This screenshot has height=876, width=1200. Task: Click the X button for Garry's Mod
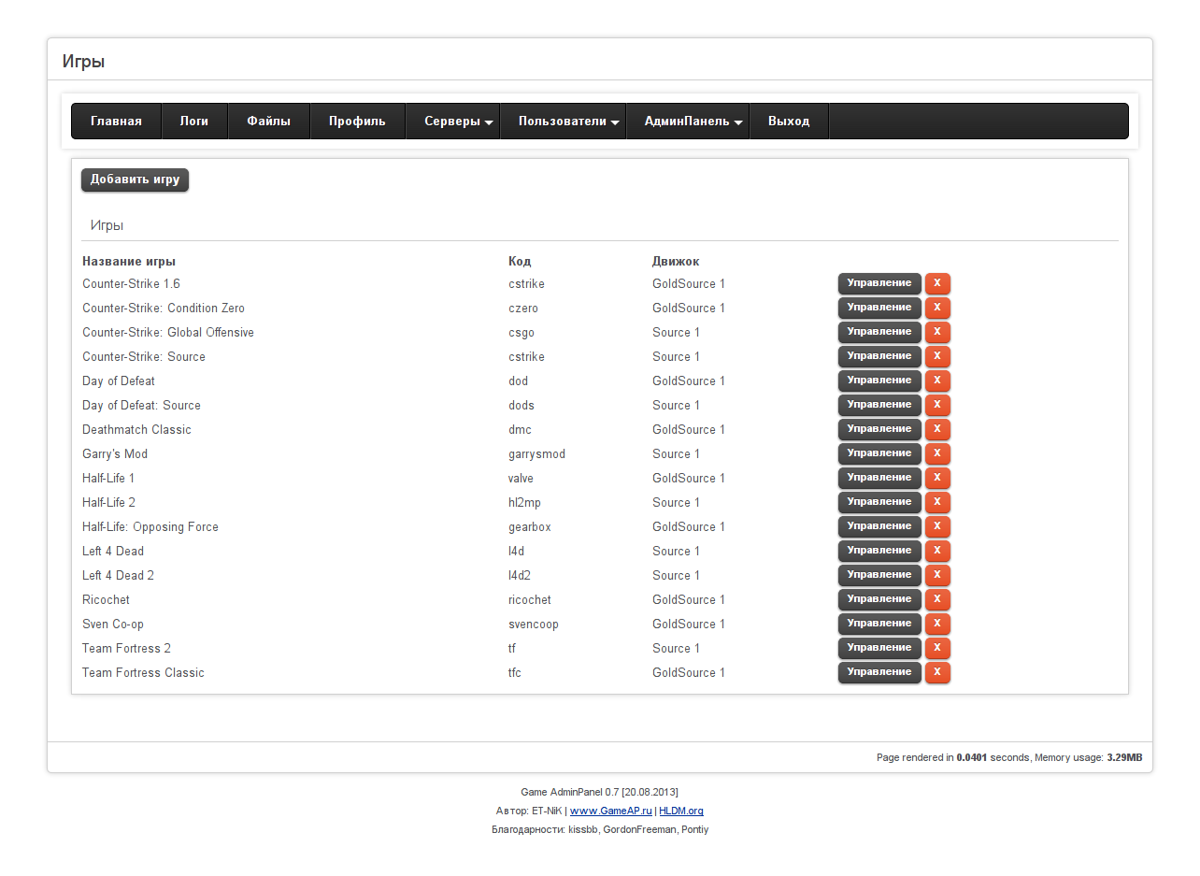tap(937, 453)
